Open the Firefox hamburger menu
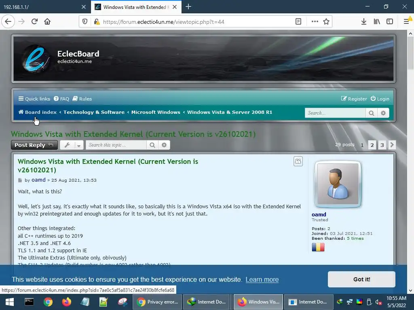Image resolution: width=414 pixels, height=310 pixels. (x=407, y=22)
